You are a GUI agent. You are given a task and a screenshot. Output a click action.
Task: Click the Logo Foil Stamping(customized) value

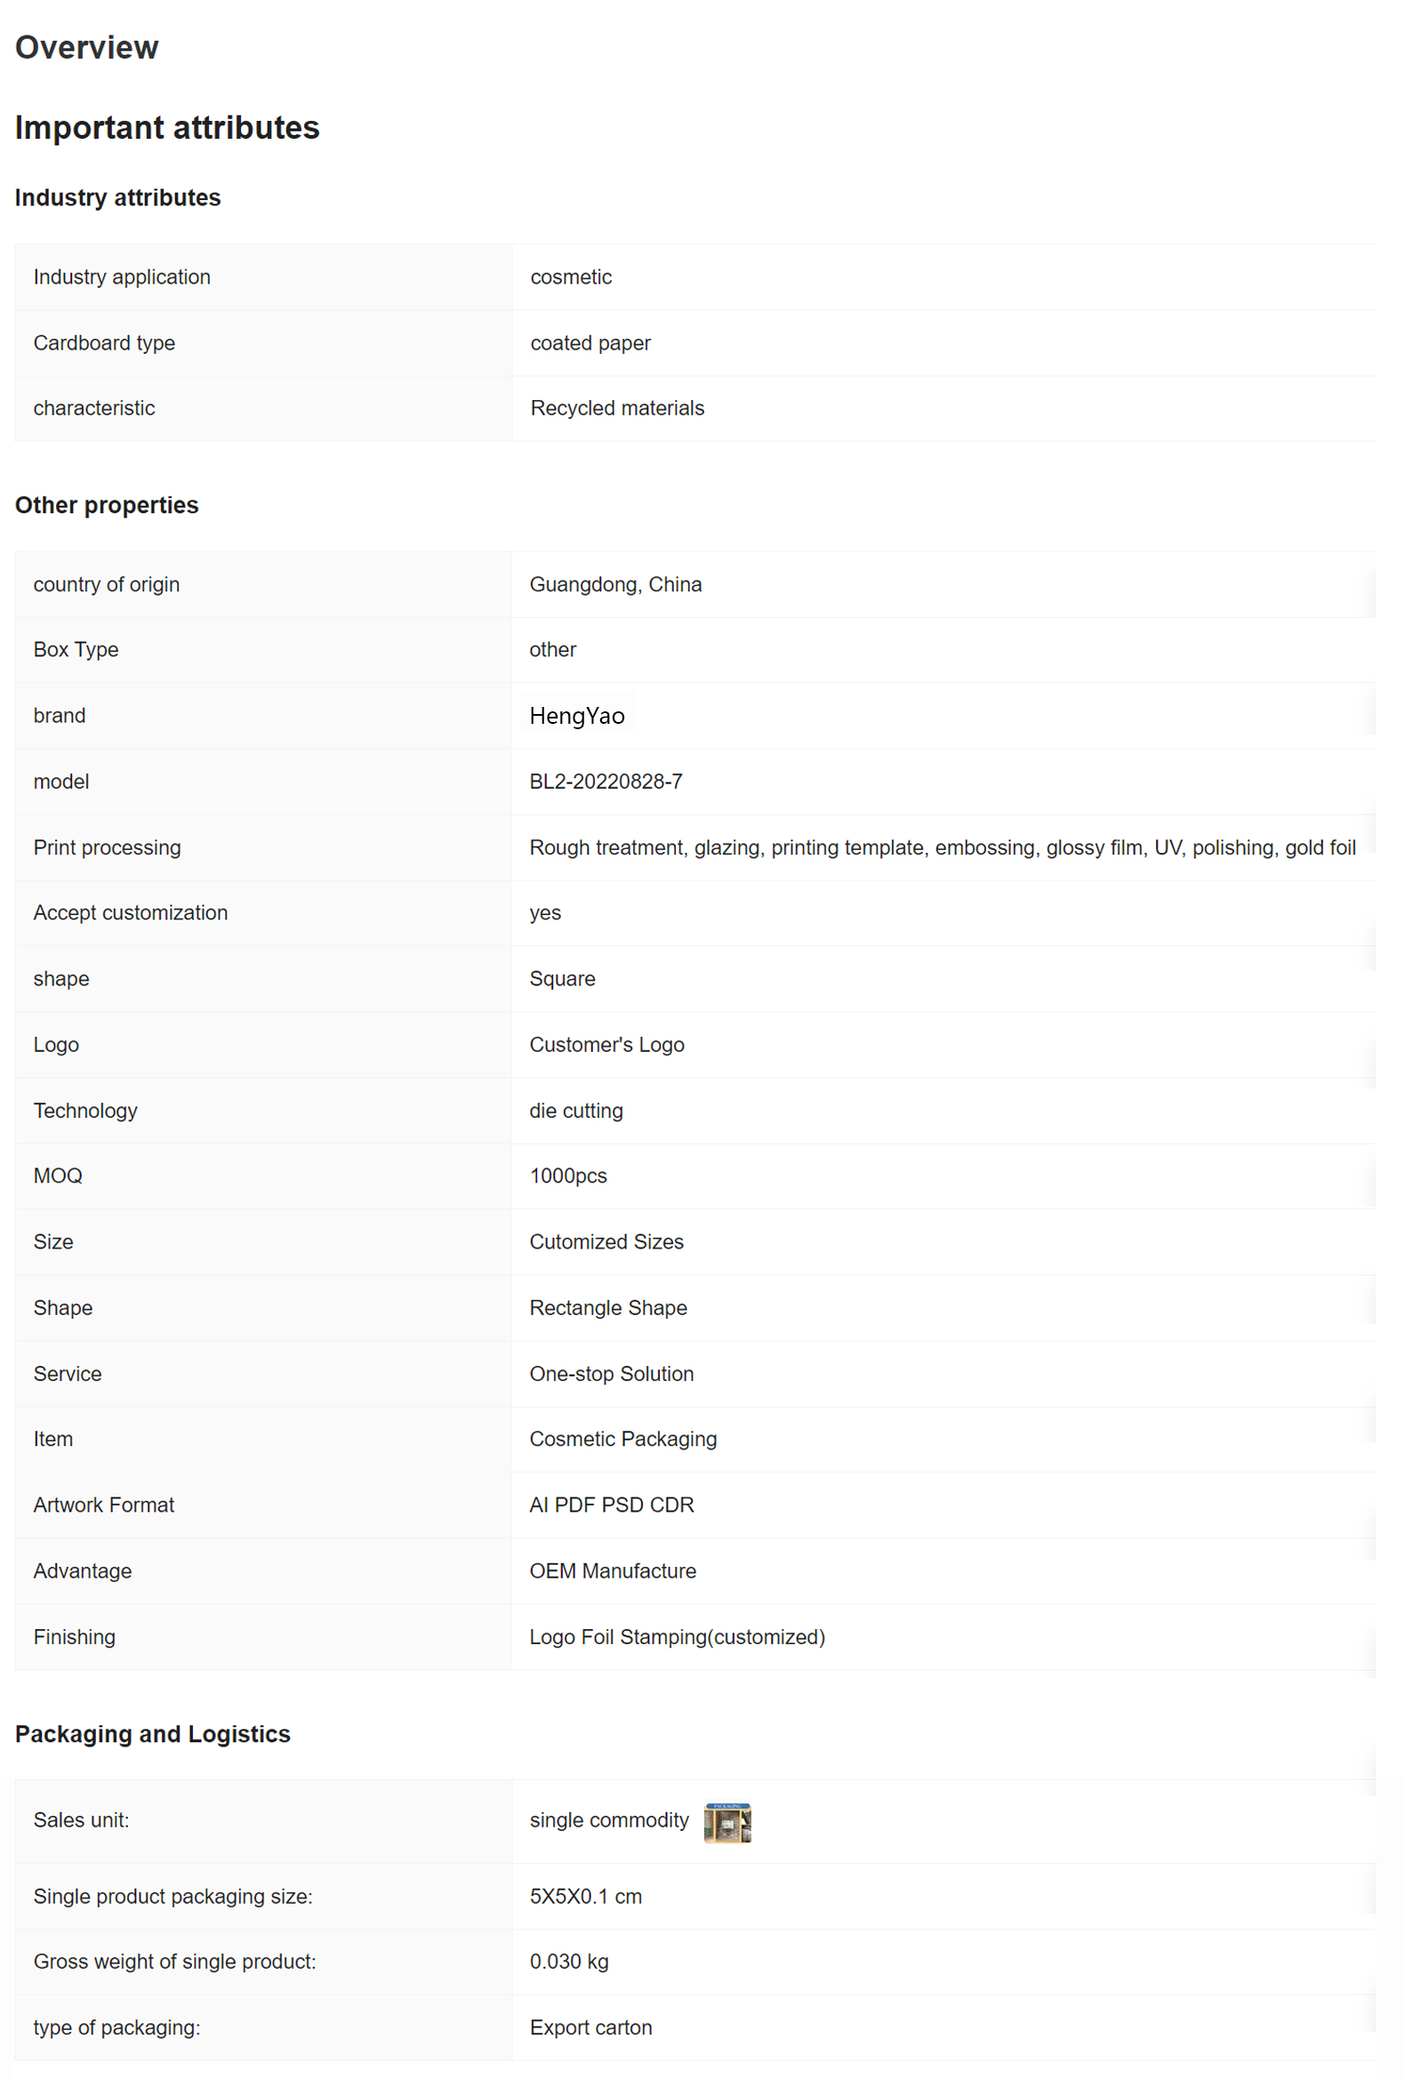point(677,1637)
